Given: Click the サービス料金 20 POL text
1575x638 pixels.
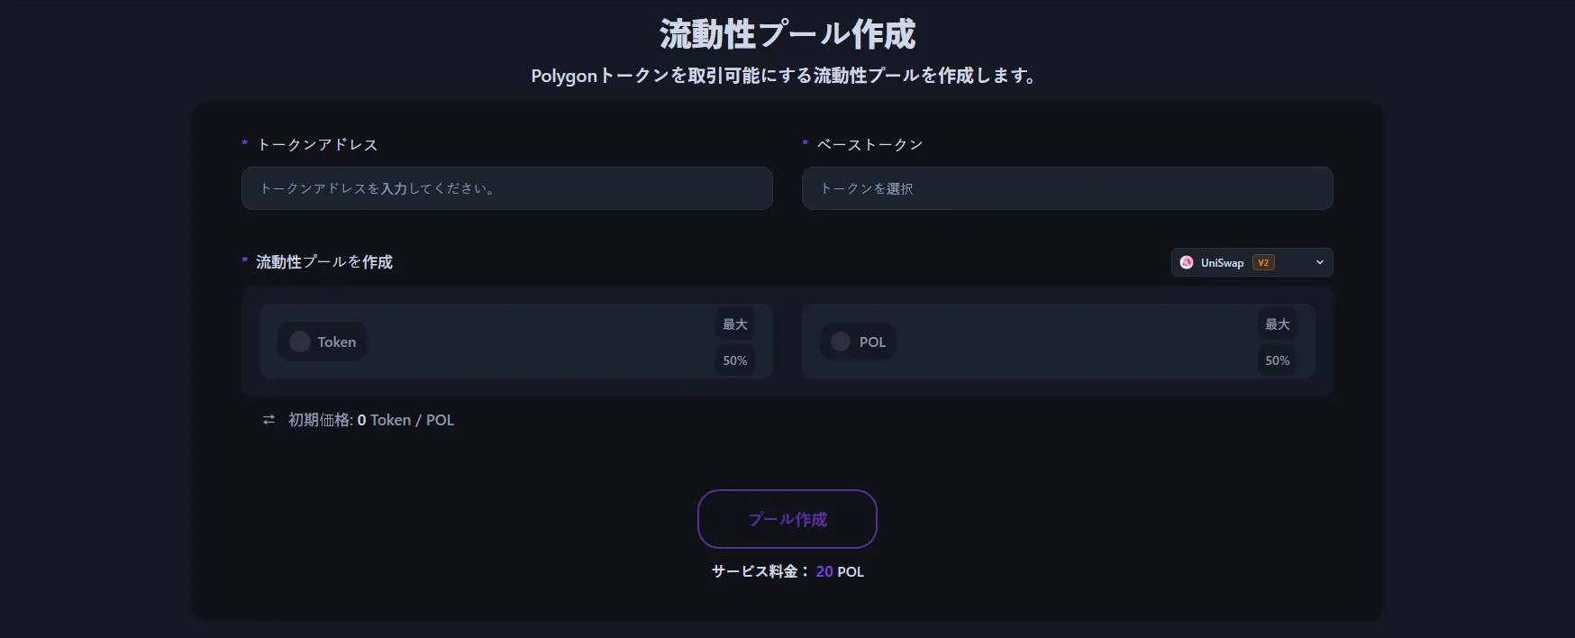Looking at the screenshot, I should (787, 571).
